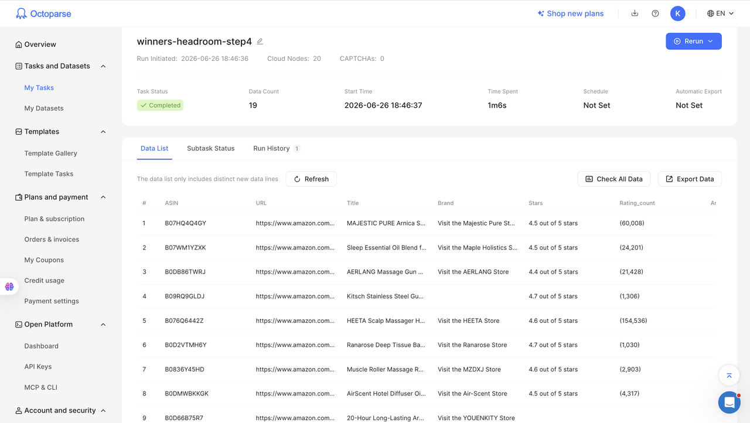Collapse the Plans and payment chevron
This screenshot has width=750, height=423.
pyautogui.click(x=103, y=197)
